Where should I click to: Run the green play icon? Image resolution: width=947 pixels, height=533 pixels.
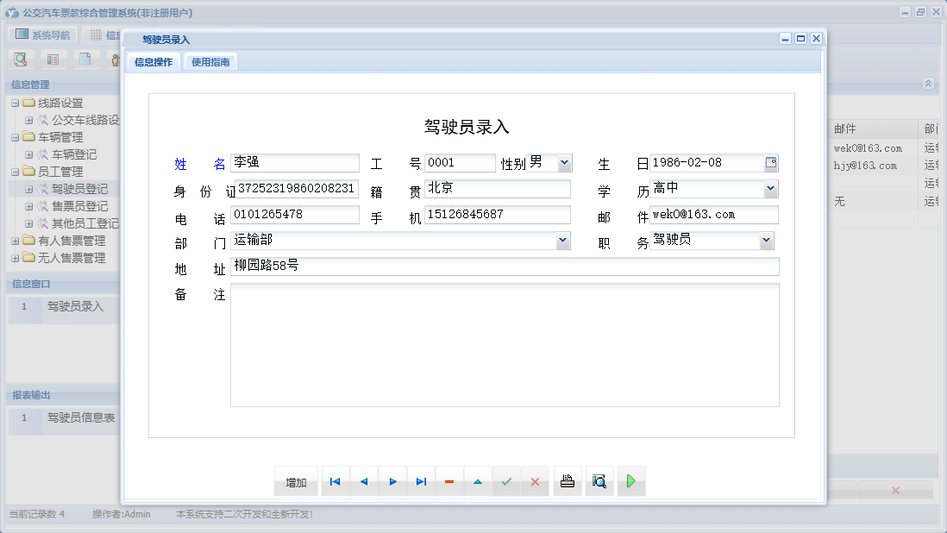point(631,481)
